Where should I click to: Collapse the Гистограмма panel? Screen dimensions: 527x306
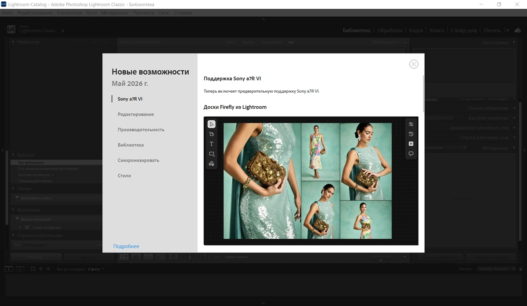pyautogui.click(x=513, y=43)
